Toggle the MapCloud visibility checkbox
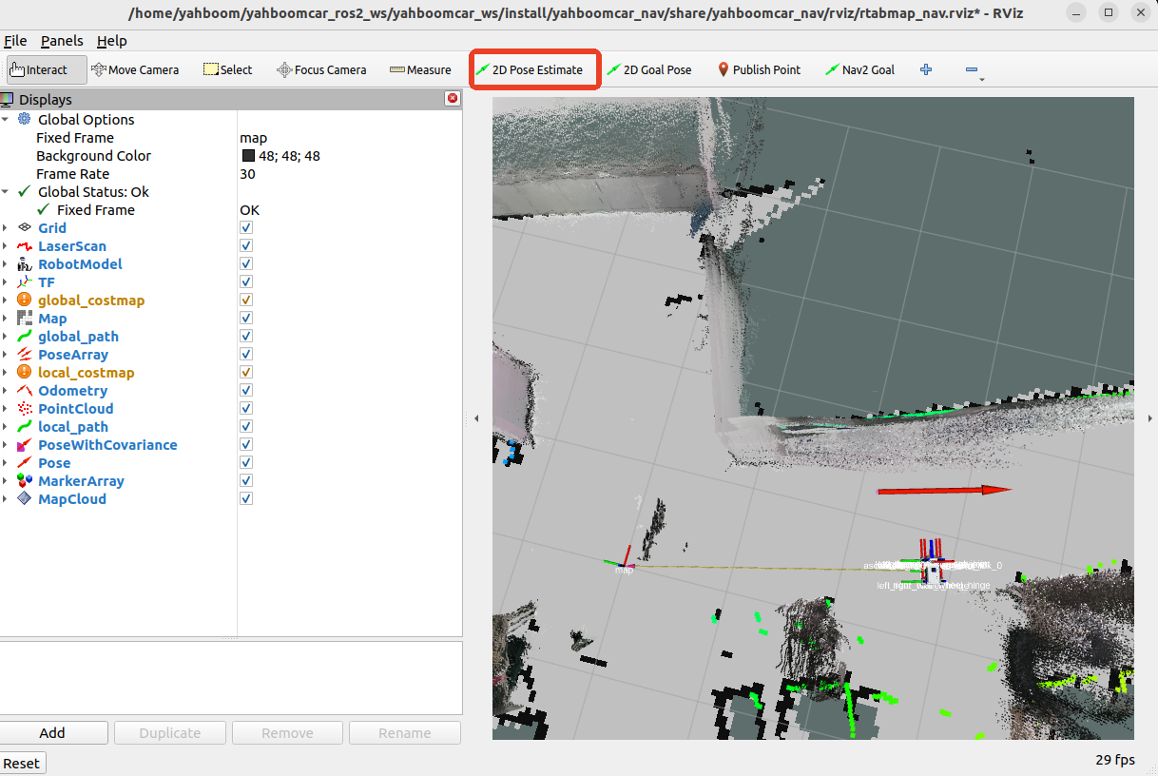 (246, 499)
